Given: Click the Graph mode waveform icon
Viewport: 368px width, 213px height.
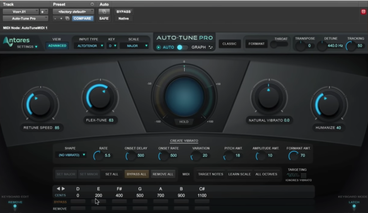Looking at the screenshot, I should point(210,47).
